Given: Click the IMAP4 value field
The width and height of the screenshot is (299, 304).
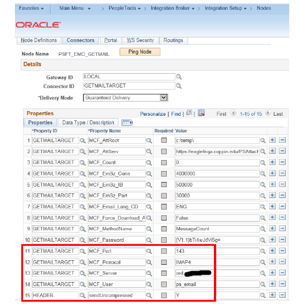Looking at the screenshot, I should pos(217,263).
